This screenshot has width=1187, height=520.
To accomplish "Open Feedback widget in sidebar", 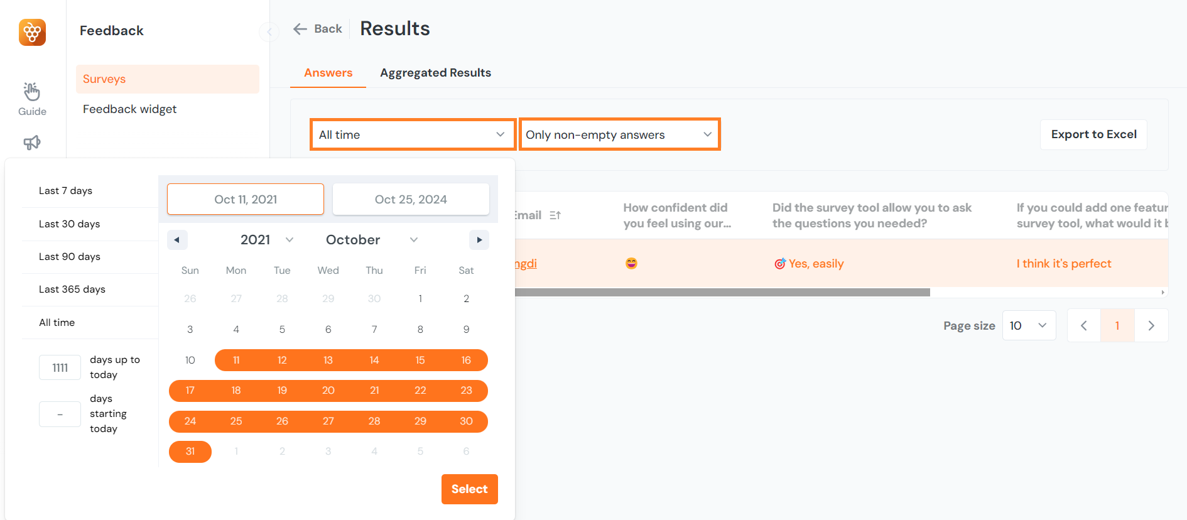I will (x=129, y=109).
